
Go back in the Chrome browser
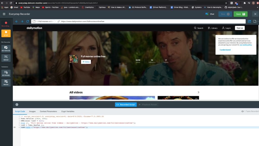click(2, 3)
